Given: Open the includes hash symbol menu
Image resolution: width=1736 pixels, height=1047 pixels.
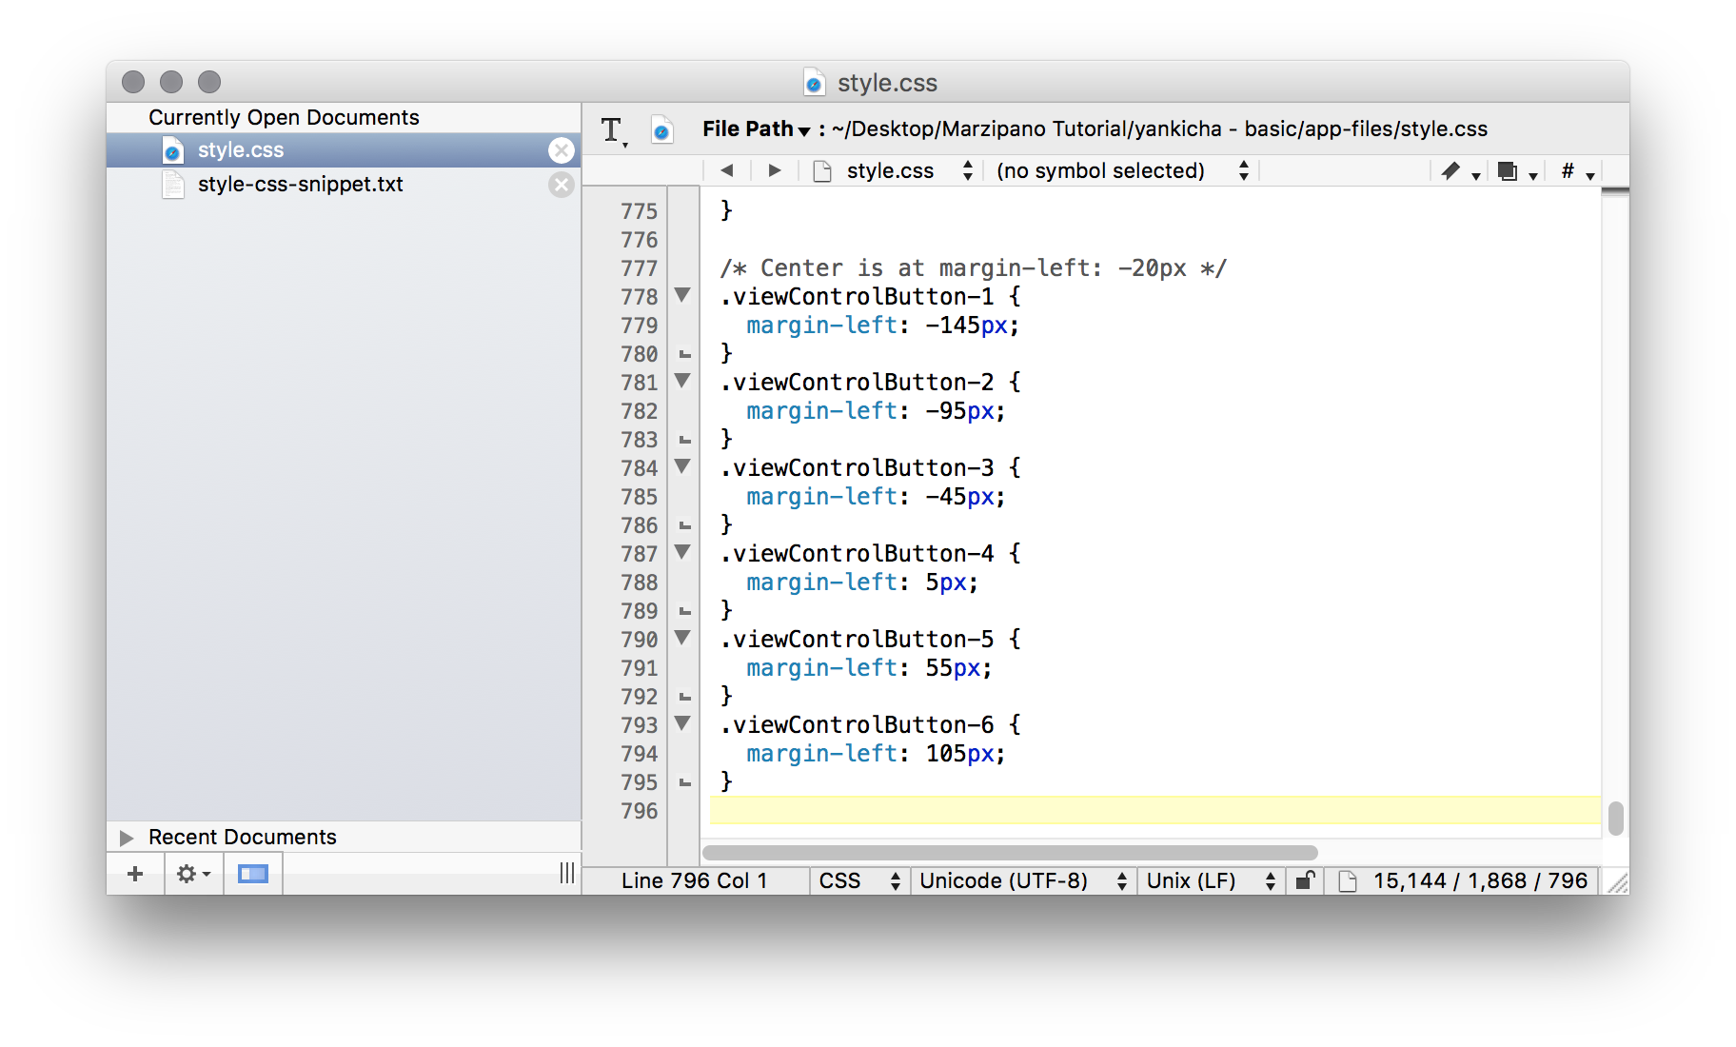Looking at the screenshot, I should click(1577, 171).
